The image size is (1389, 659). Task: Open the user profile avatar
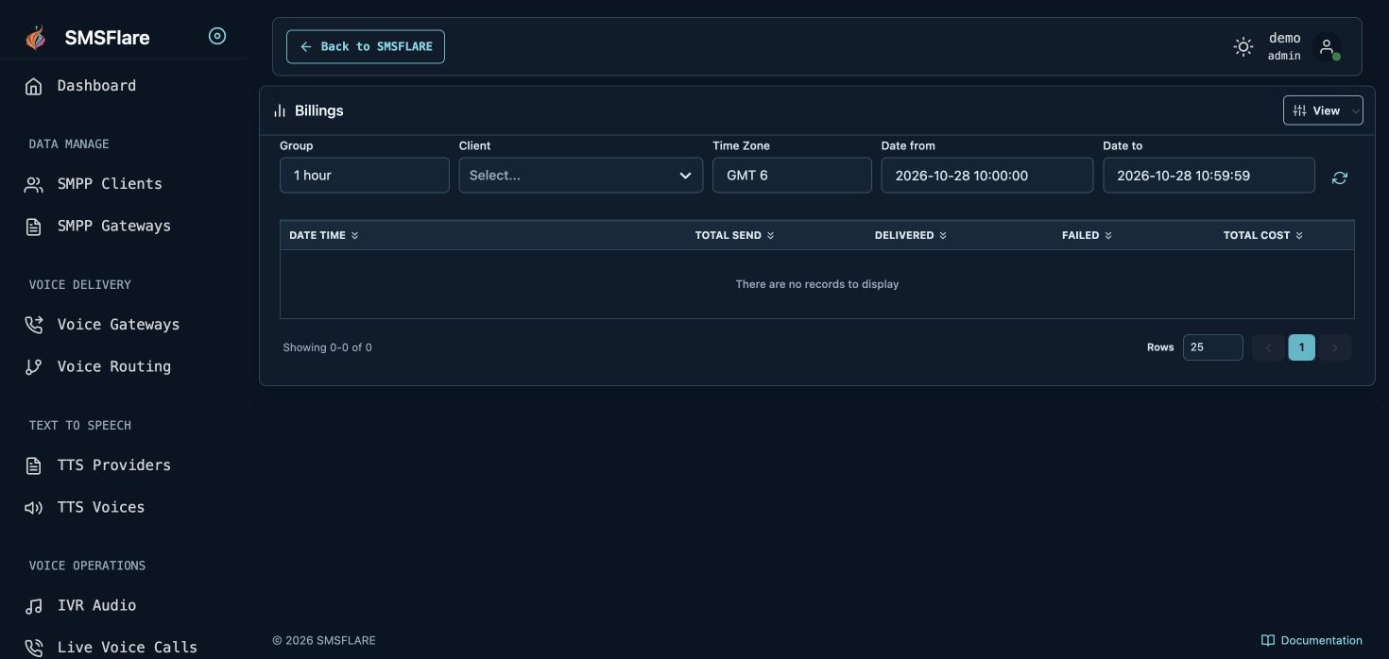(1327, 47)
